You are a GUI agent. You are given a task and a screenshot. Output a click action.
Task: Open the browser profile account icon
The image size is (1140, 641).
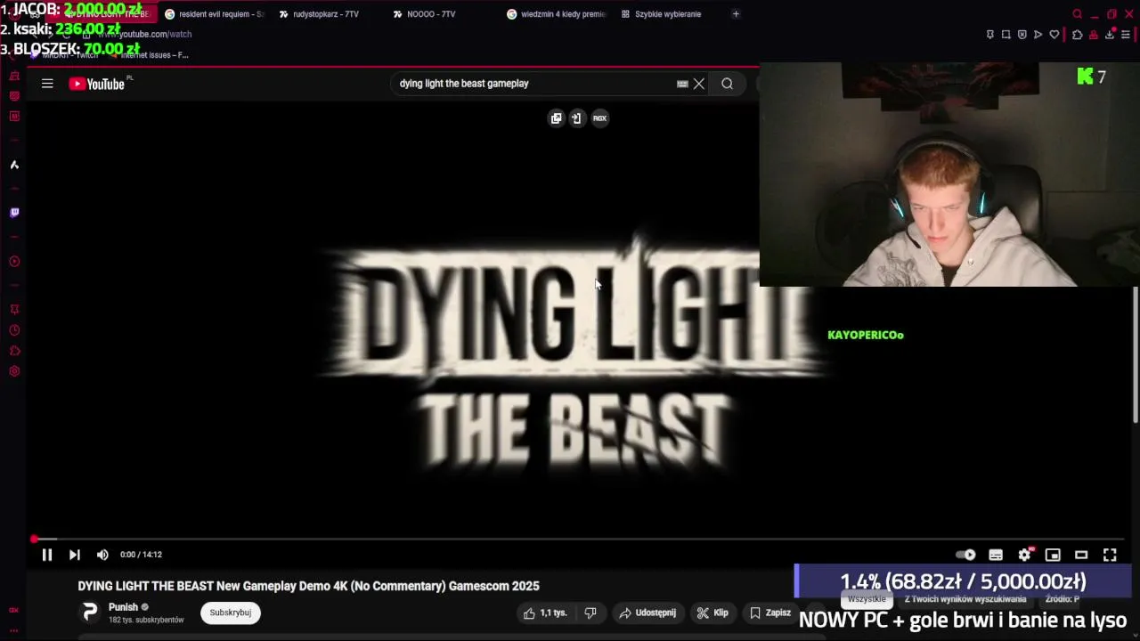pyautogui.click(x=1094, y=35)
